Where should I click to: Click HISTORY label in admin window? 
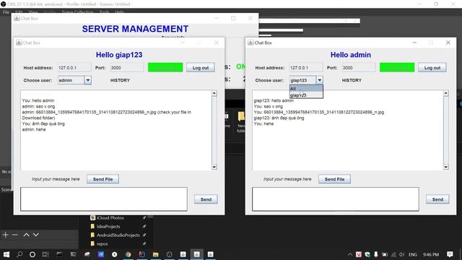pos(352,80)
